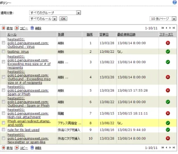Toggle status icon for Outbound - Virus rule
Image resolution: width=178 pixels, height=154 pixels.
(168, 43)
